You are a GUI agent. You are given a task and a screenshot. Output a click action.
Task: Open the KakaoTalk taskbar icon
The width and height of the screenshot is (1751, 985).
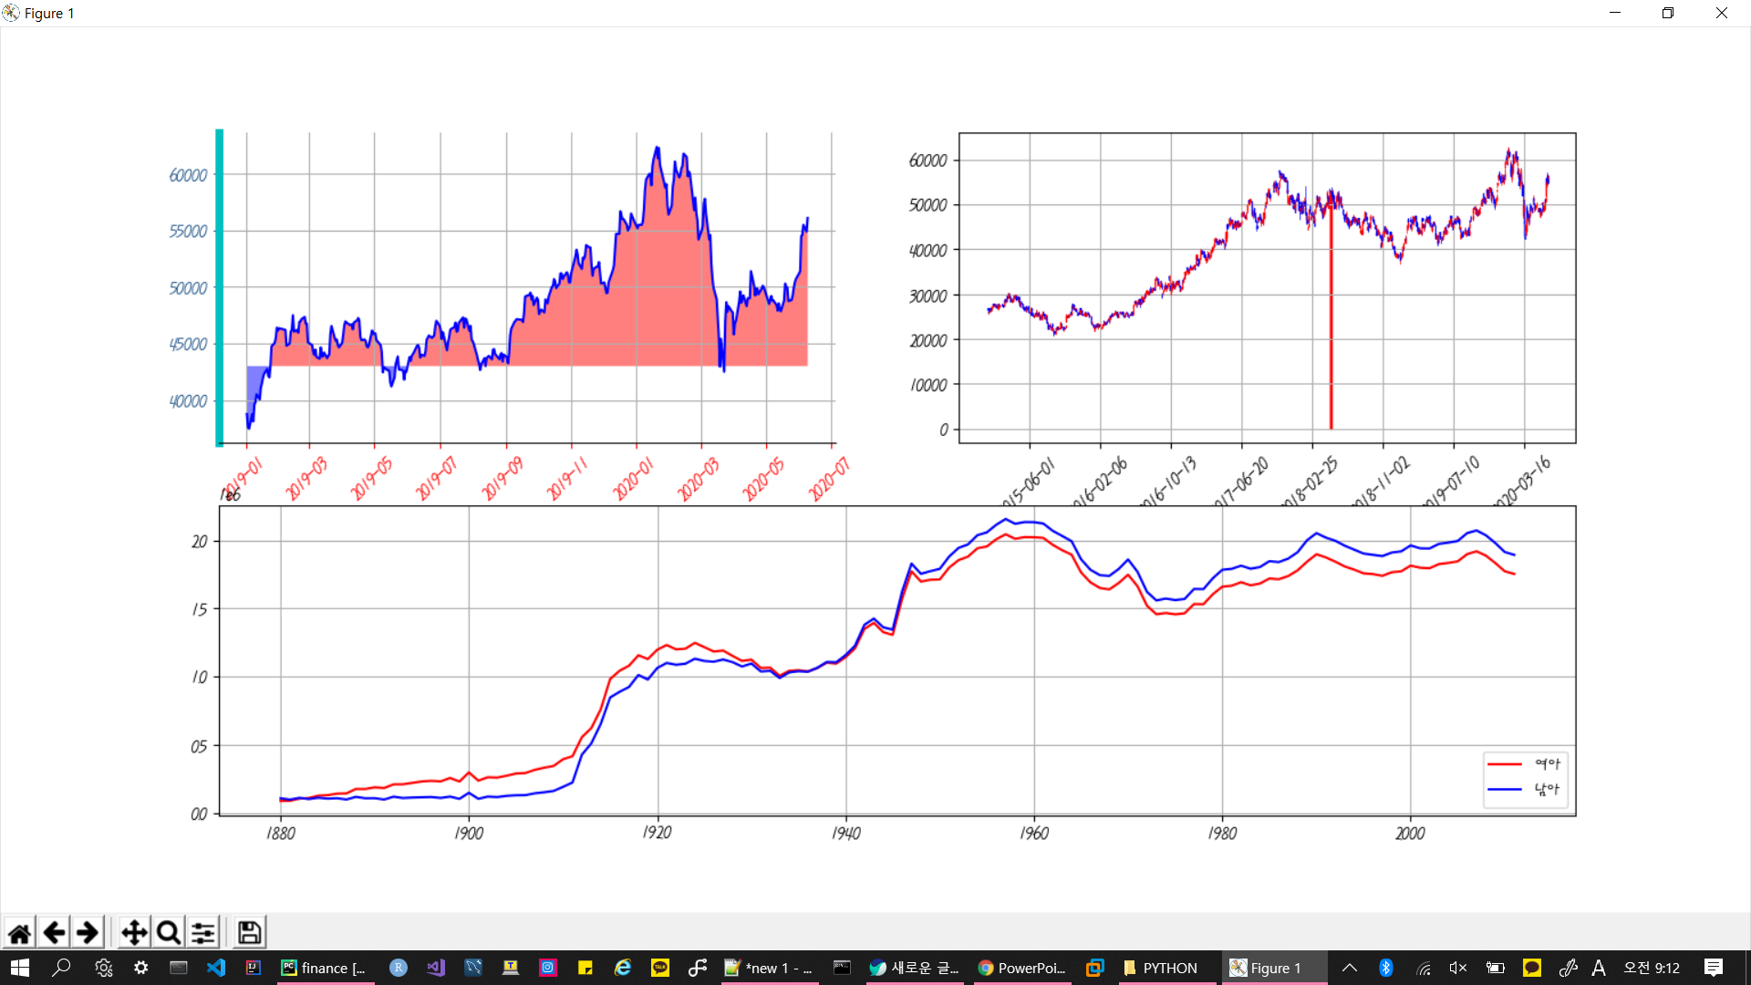pos(660,968)
